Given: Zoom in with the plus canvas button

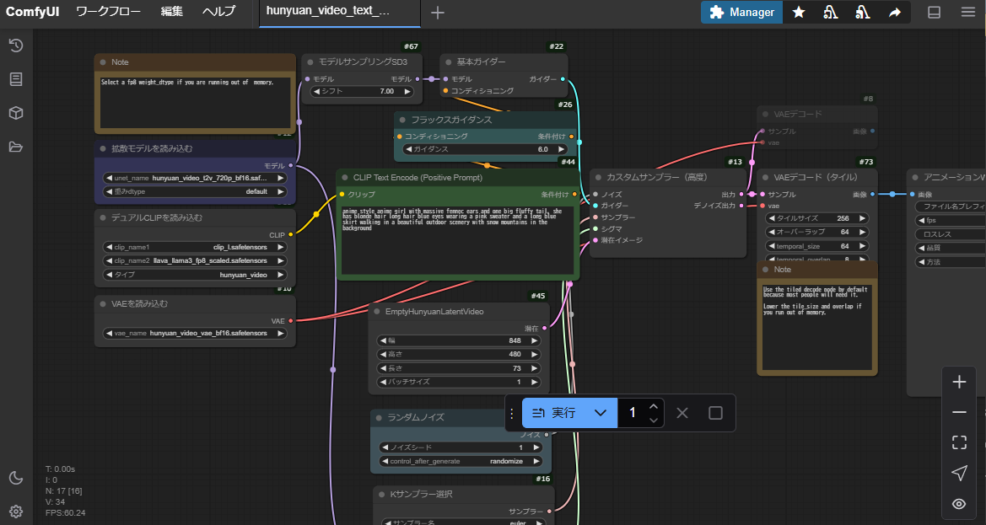Looking at the screenshot, I should point(959,382).
